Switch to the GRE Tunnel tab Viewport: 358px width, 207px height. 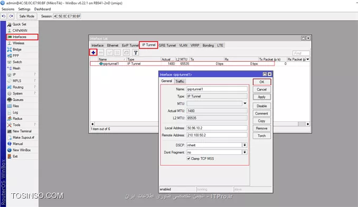click(x=167, y=45)
